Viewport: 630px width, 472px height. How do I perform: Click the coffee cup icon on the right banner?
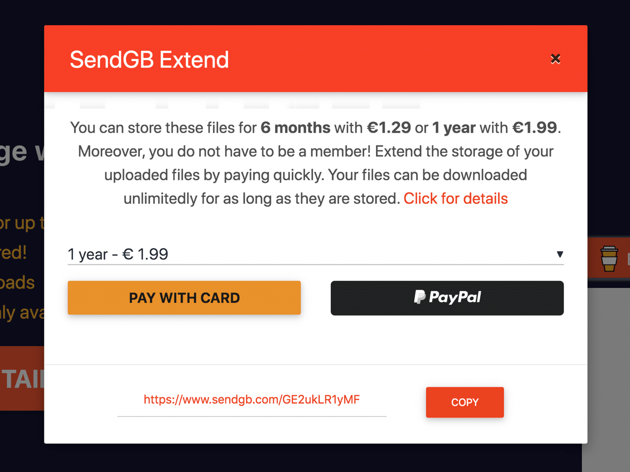[609, 258]
